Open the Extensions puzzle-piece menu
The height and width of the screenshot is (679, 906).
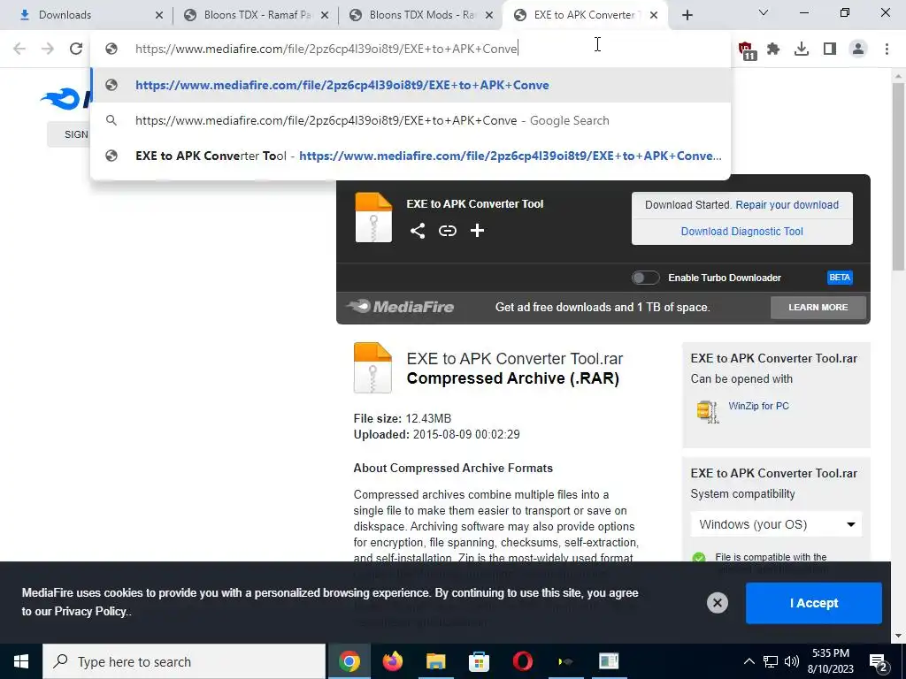(x=773, y=50)
